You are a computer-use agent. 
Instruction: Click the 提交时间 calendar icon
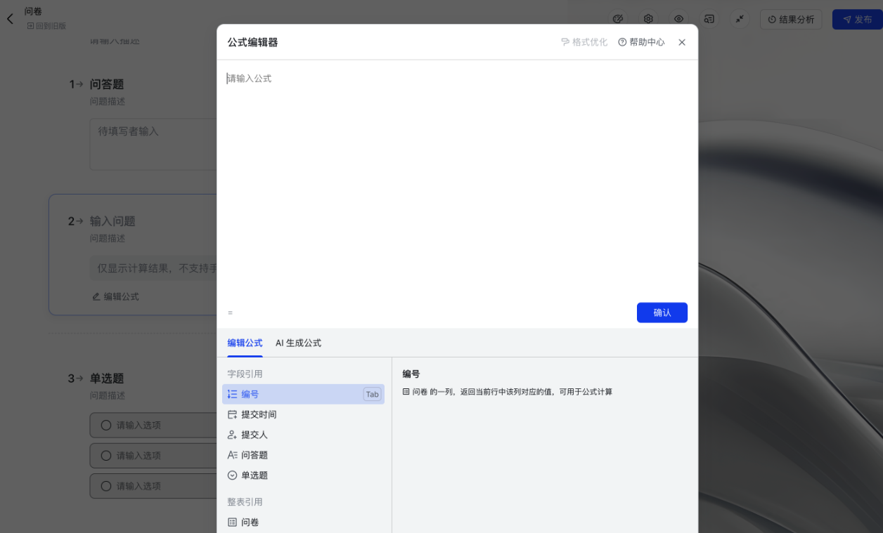click(232, 414)
